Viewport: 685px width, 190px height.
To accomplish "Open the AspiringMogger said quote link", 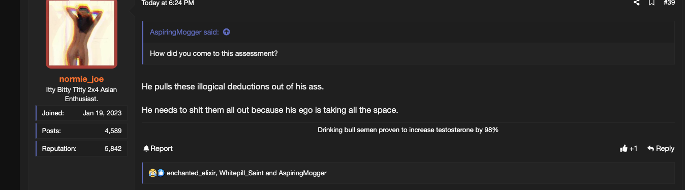I will (184, 32).
